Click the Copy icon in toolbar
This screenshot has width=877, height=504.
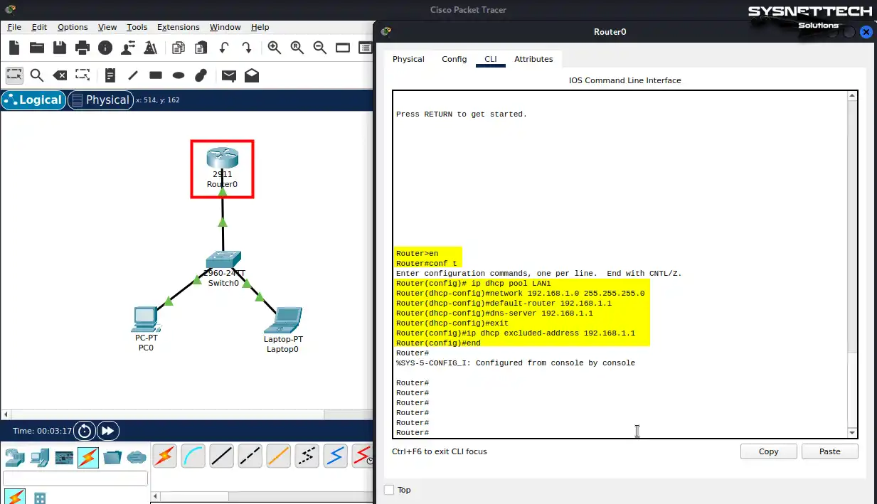coord(179,48)
